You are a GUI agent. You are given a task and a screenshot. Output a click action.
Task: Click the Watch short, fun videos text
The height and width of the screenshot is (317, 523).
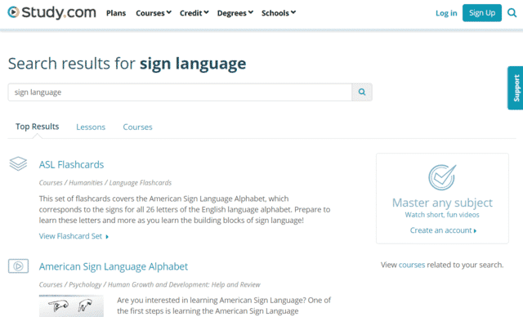[442, 215]
